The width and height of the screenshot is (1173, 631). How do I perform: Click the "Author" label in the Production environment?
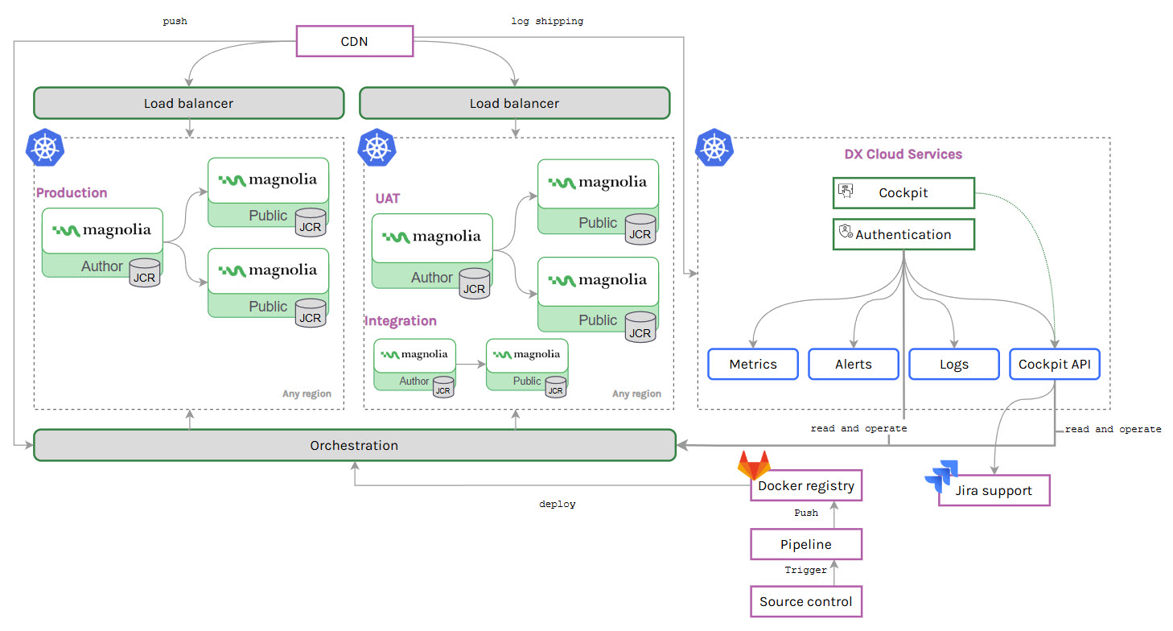102,266
